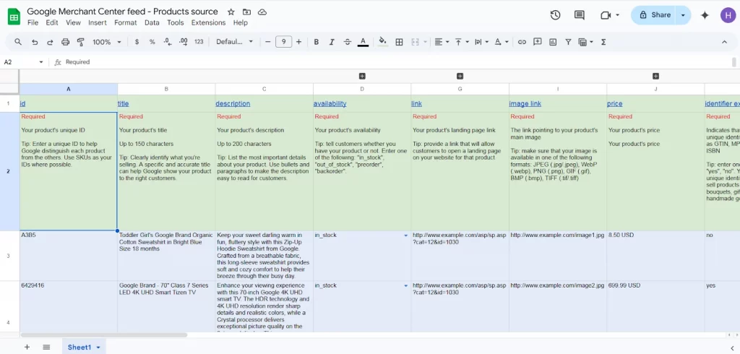Click the Share button

click(654, 15)
